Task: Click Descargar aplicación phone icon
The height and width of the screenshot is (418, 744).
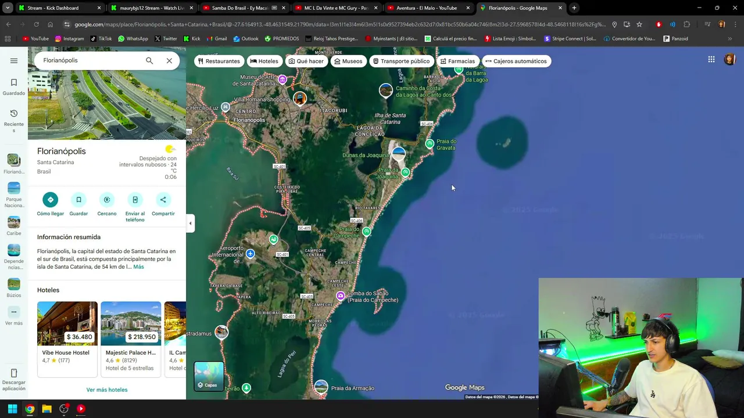Action: click(x=14, y=373)
